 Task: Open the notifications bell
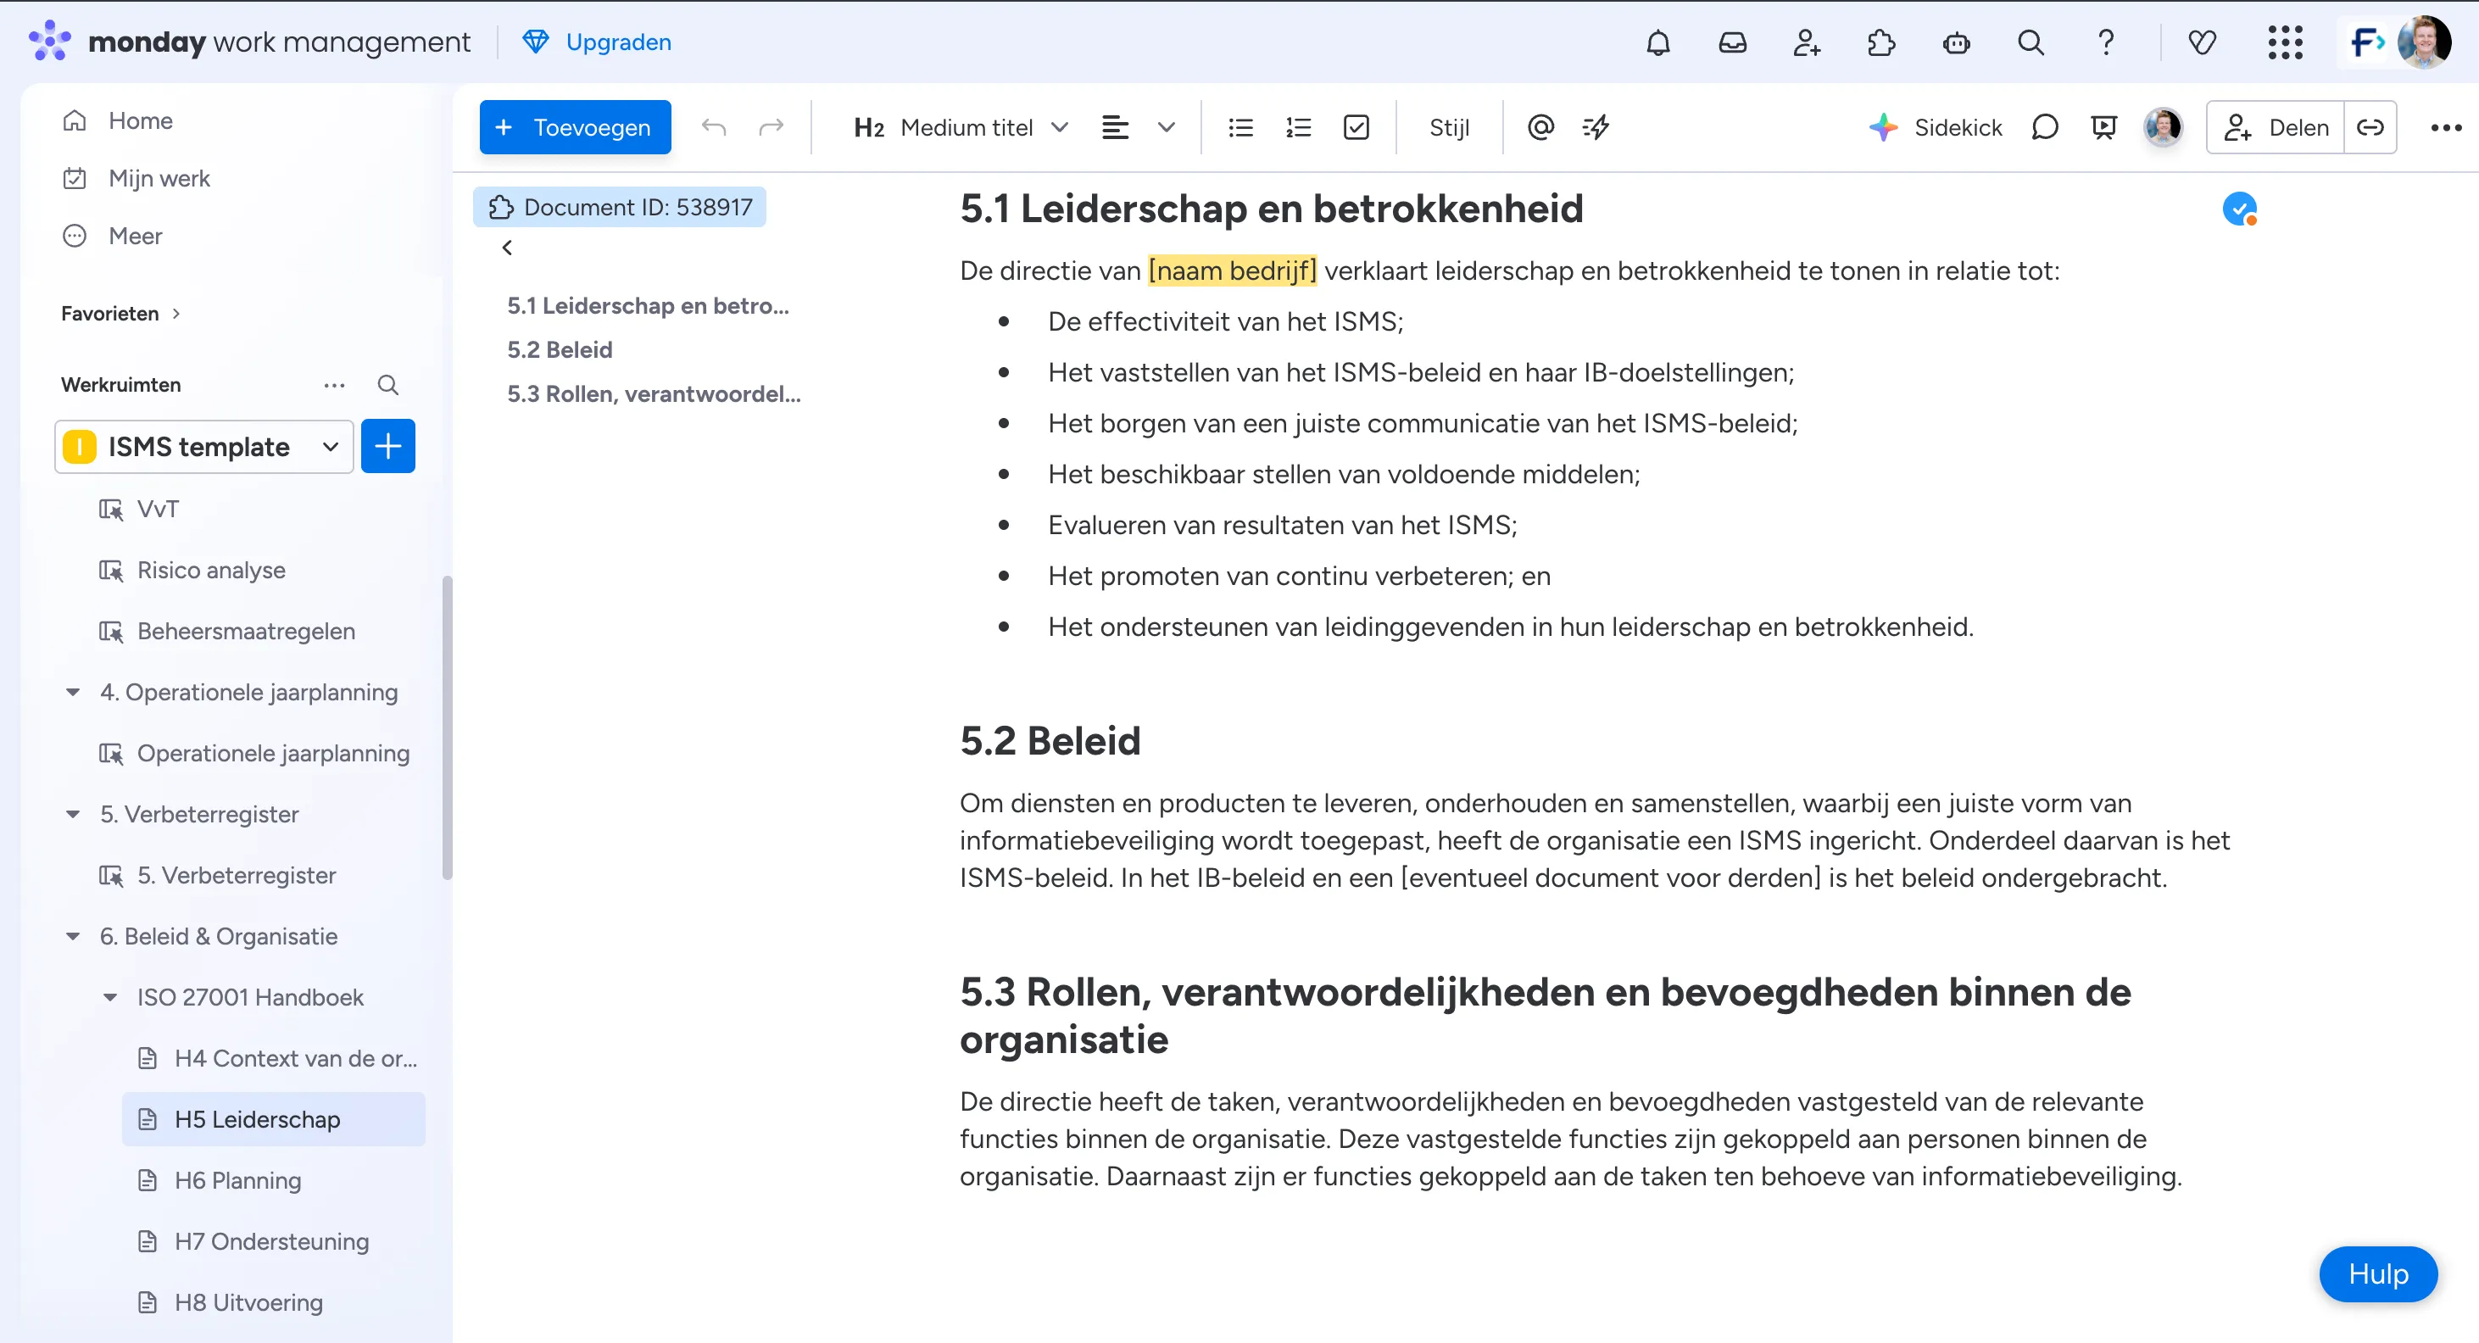click(1657, 42)
